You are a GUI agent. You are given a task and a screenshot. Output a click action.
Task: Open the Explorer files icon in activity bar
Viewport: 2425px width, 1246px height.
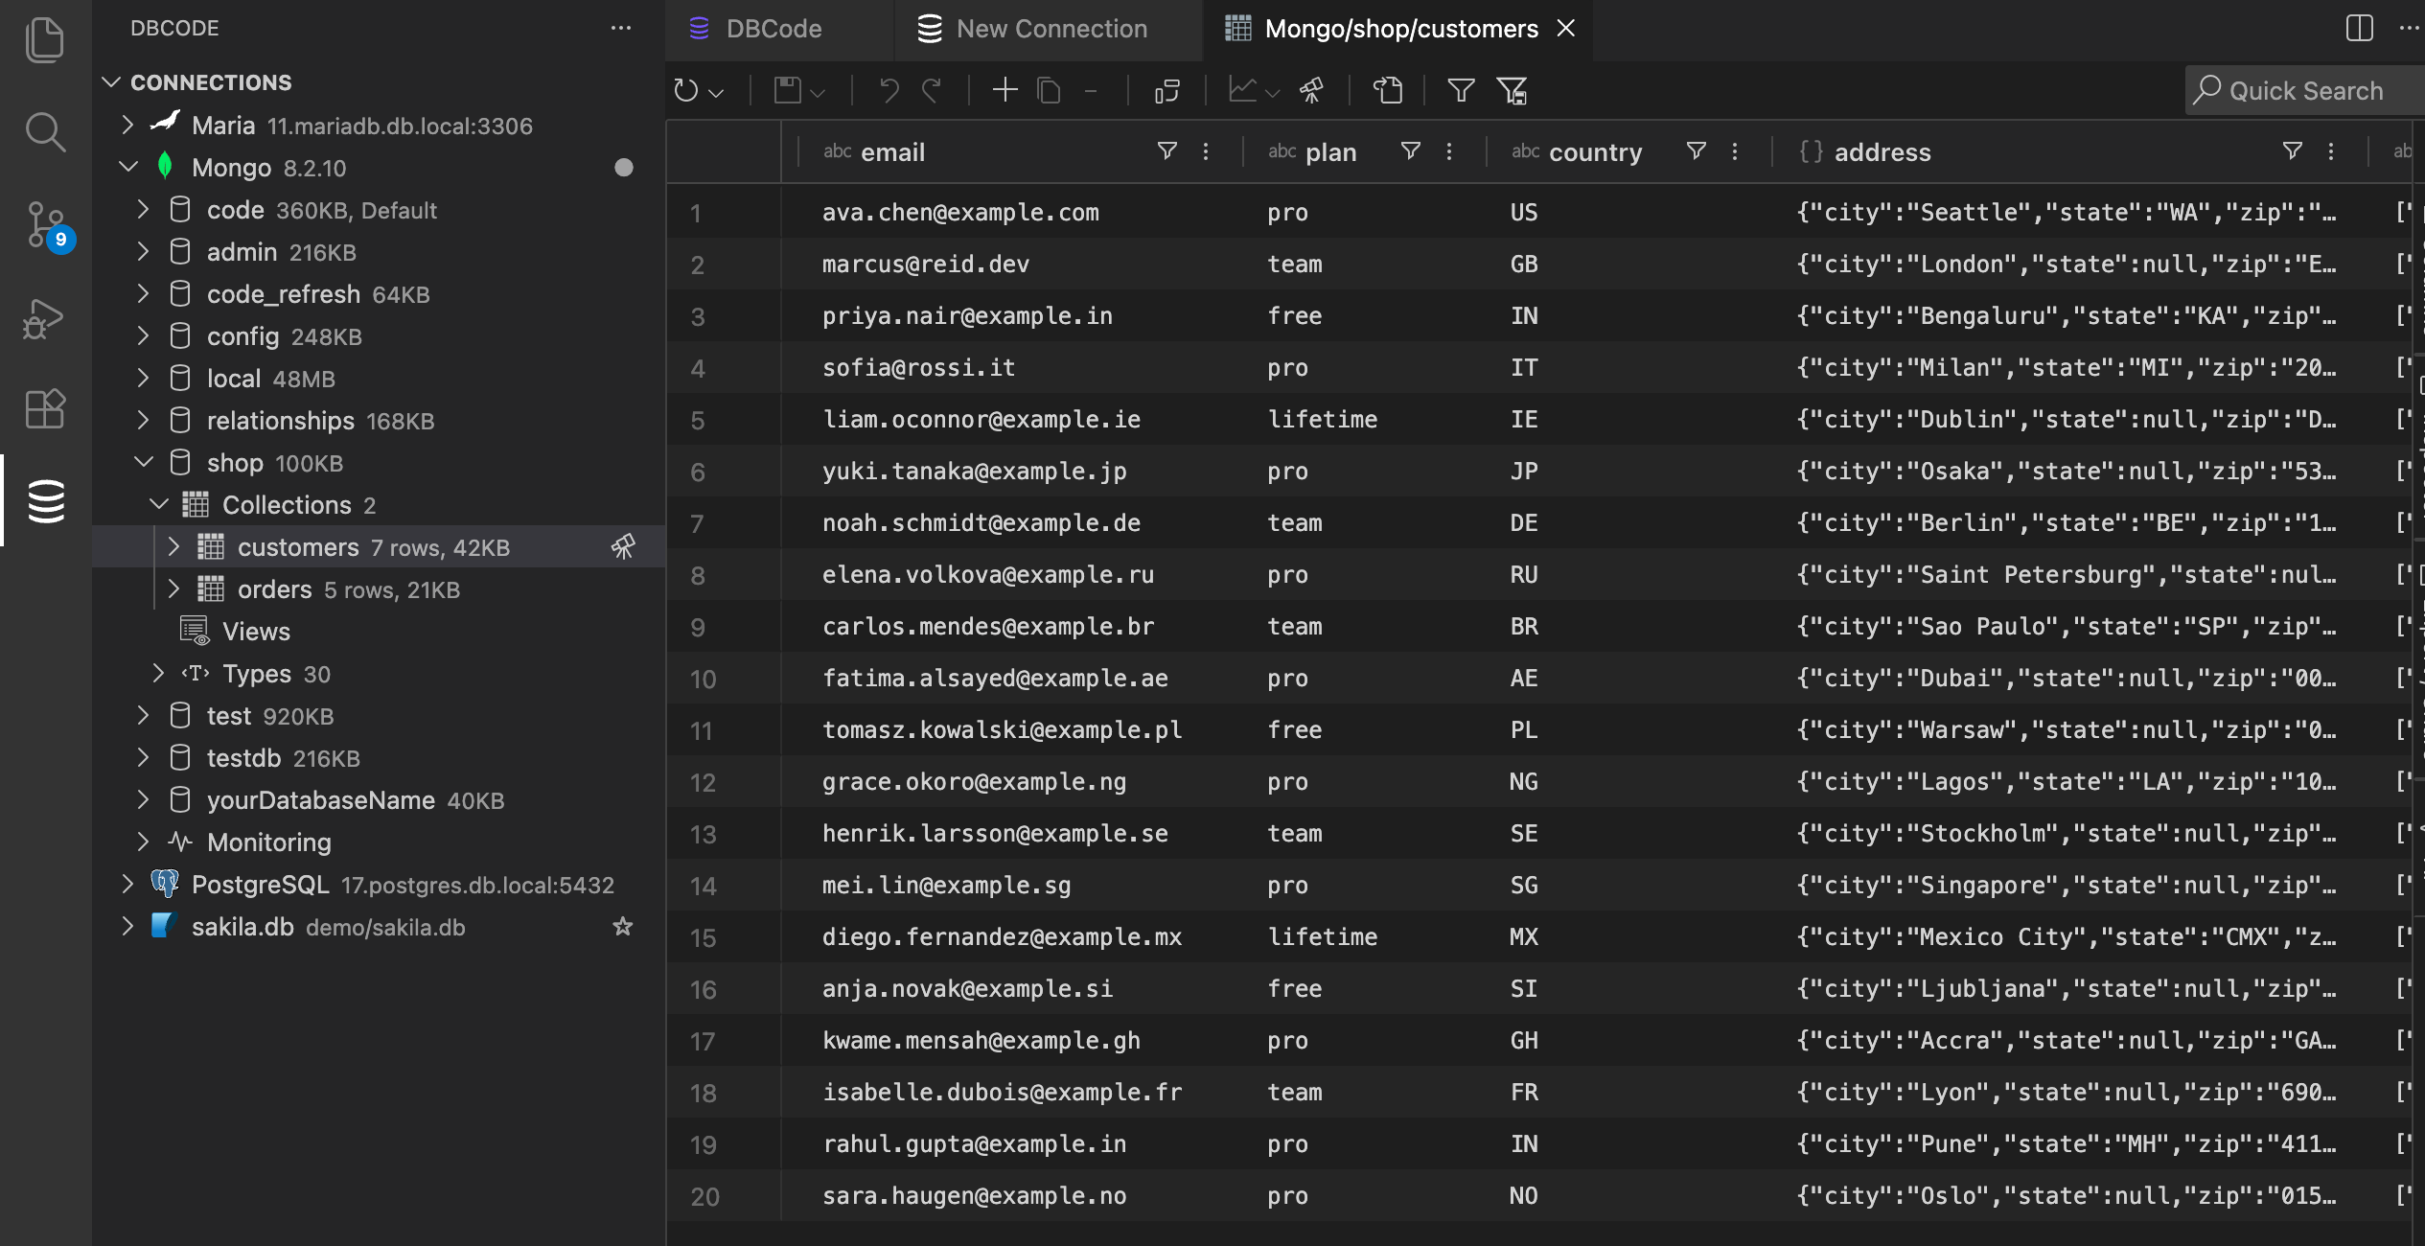pos(45,40)
